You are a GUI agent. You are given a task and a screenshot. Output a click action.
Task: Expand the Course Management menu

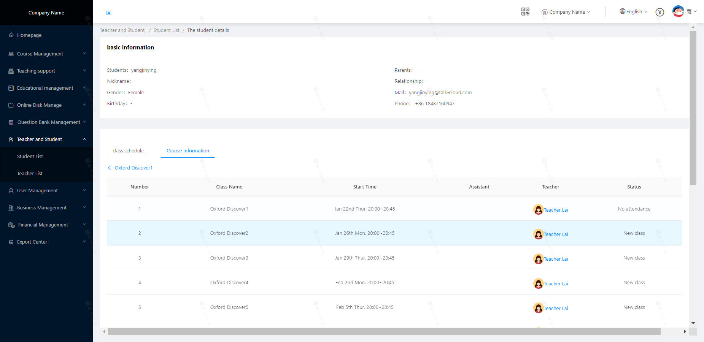pyautogui.click(x=46, y=54)
